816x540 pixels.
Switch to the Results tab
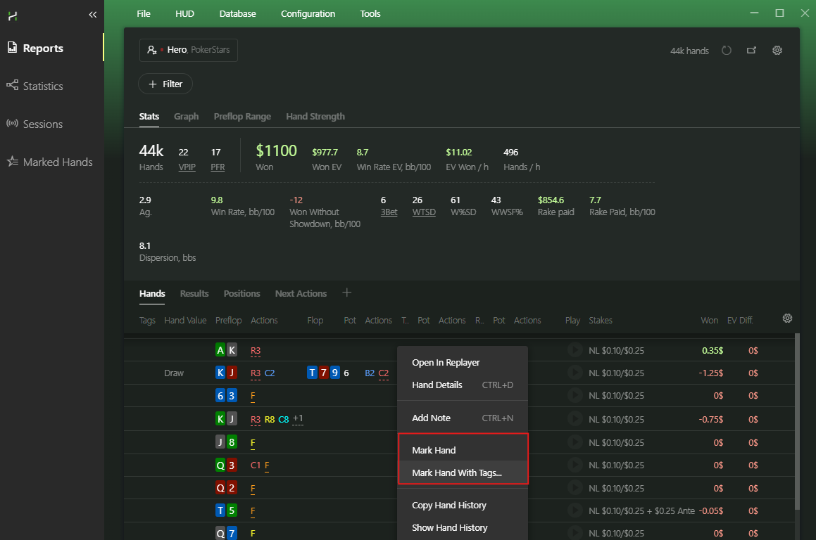tap(194, 294)
